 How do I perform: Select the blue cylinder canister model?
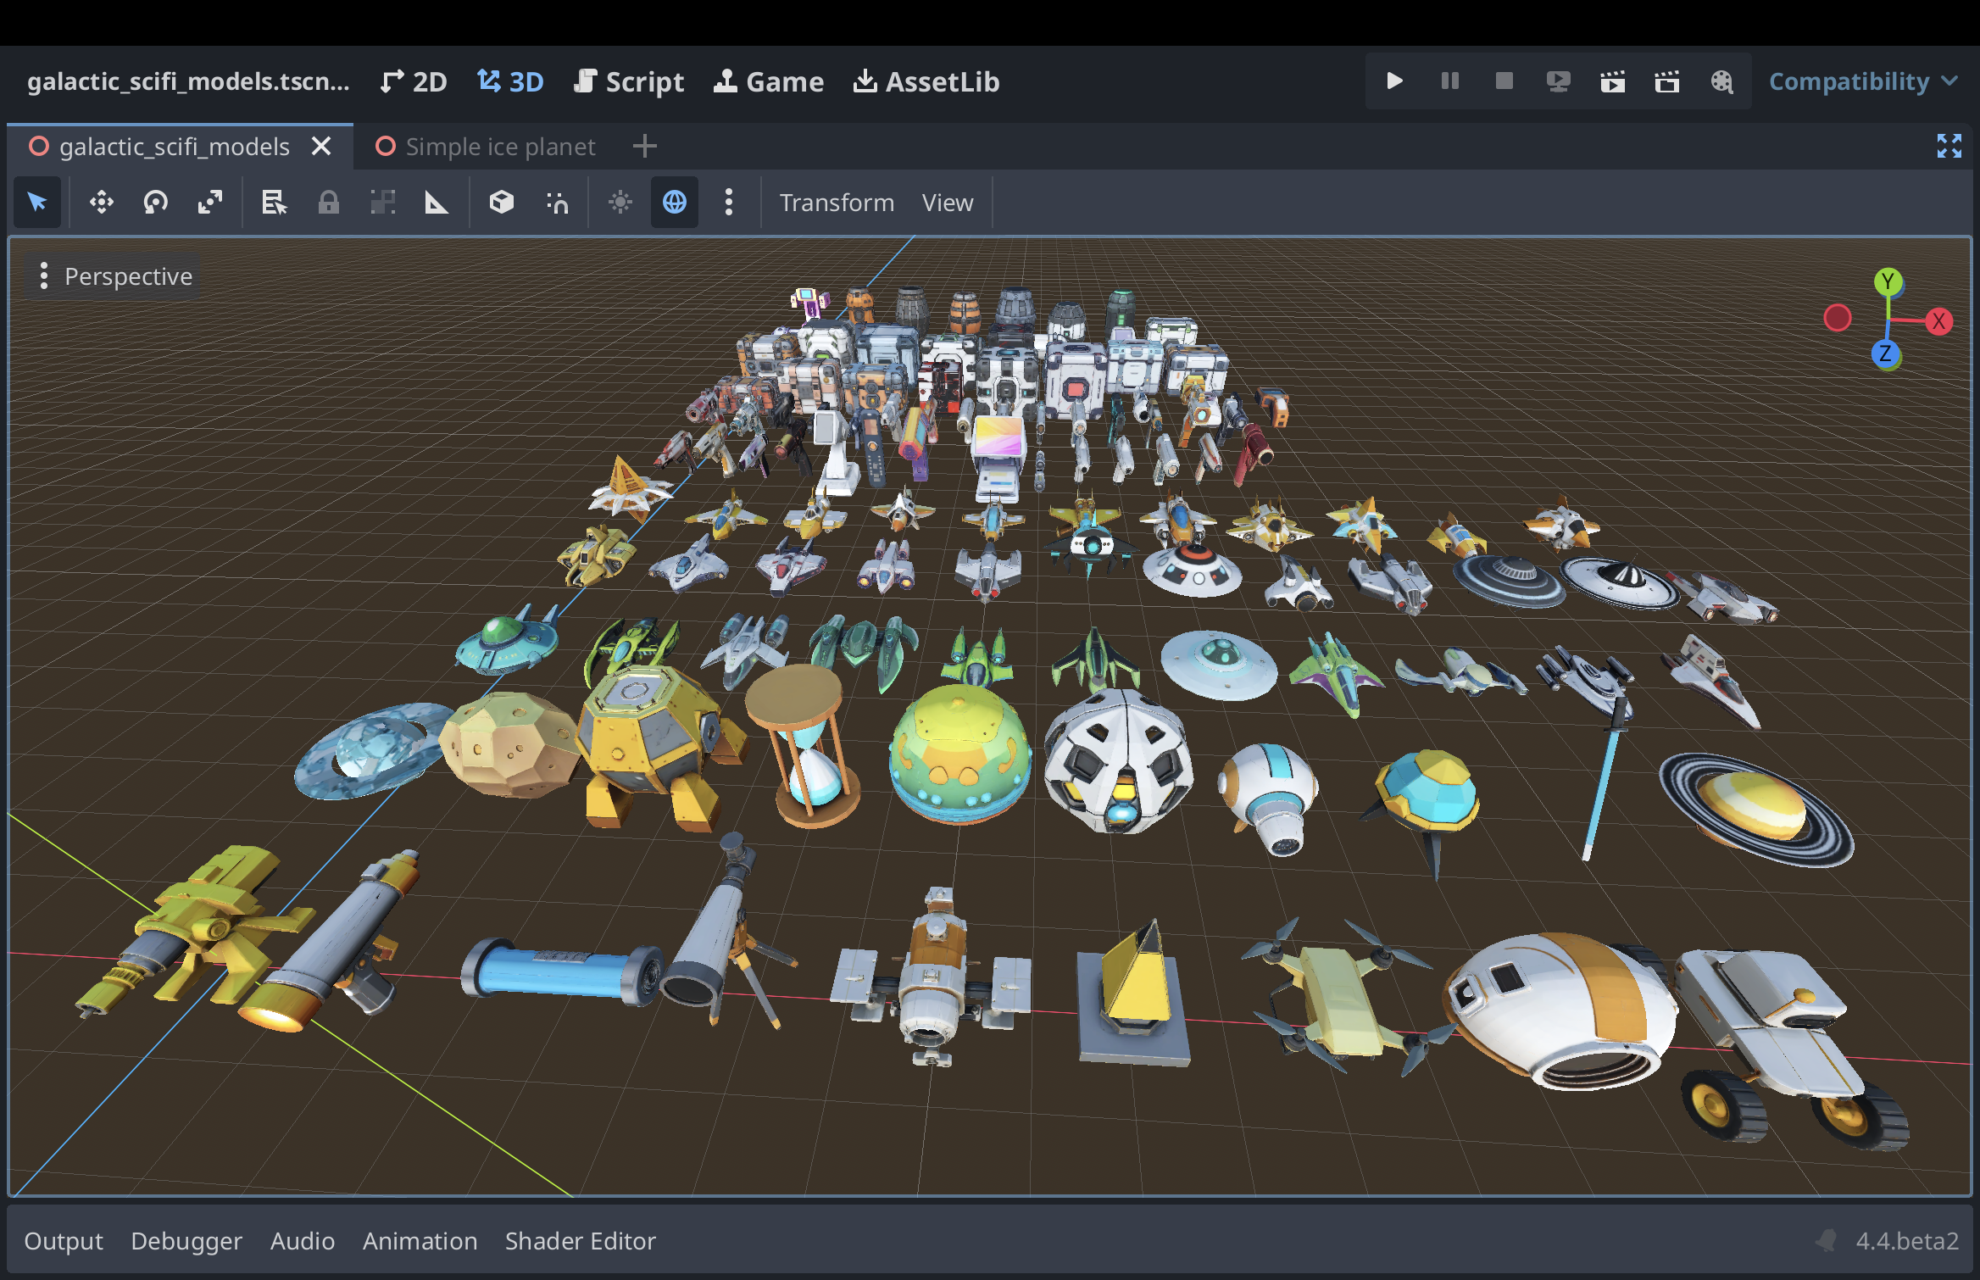coord(561,971)
